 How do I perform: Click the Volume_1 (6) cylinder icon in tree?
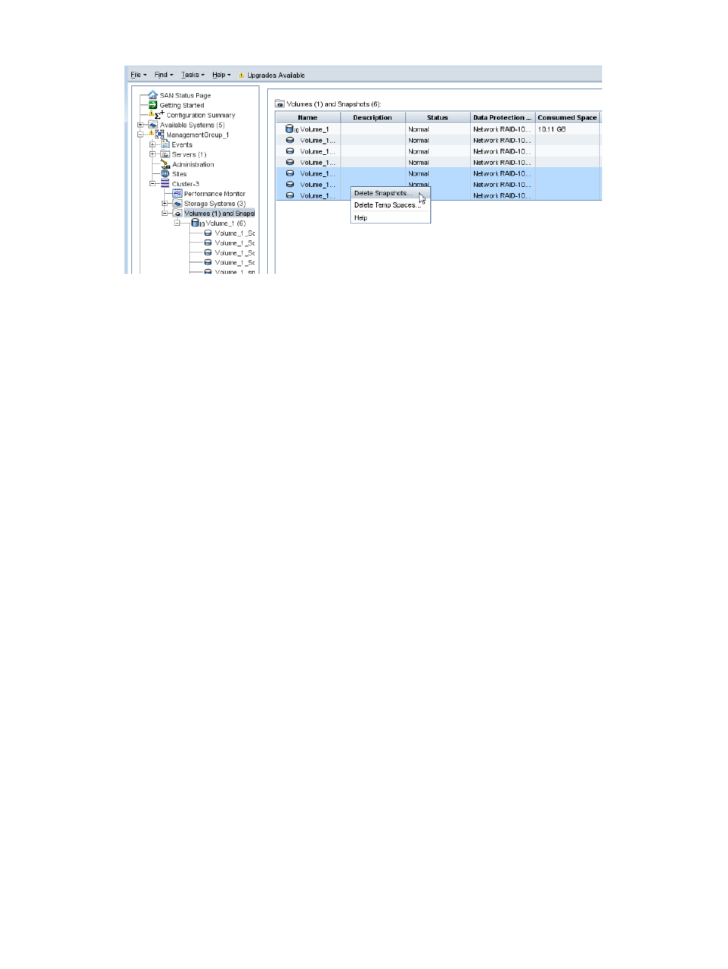click(x=196, y=224)
